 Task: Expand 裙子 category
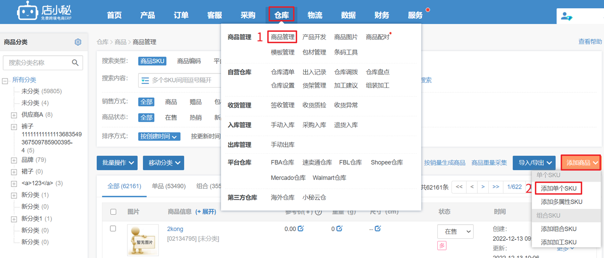14,172
